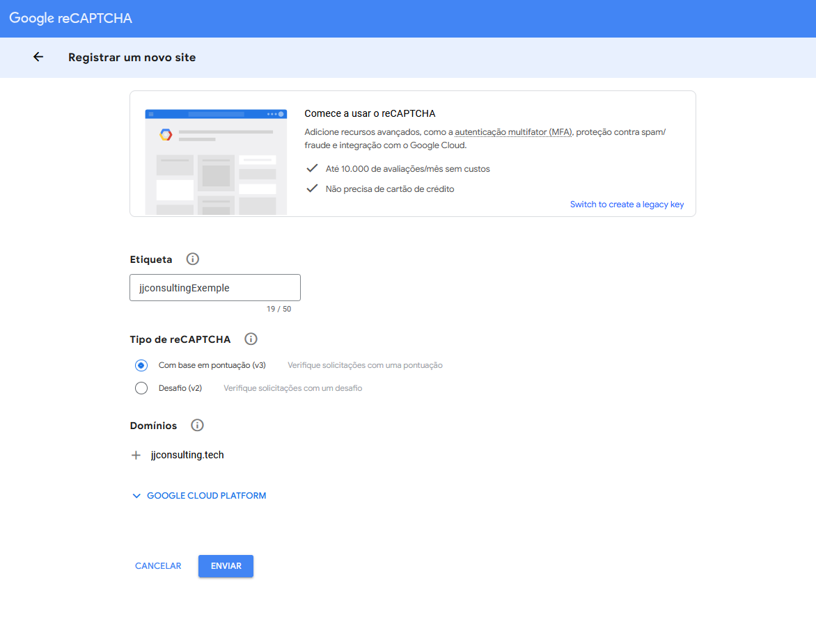Expand the Google Cloud Platform section
The image size is (816, 644).
[x=199, y=496]
